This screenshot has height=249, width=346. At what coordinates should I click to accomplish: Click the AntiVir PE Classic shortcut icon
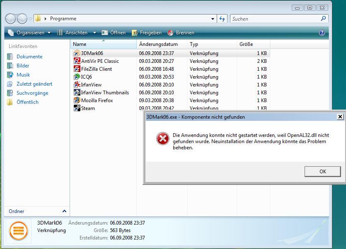pyautogui.click(x=77, y=61)
